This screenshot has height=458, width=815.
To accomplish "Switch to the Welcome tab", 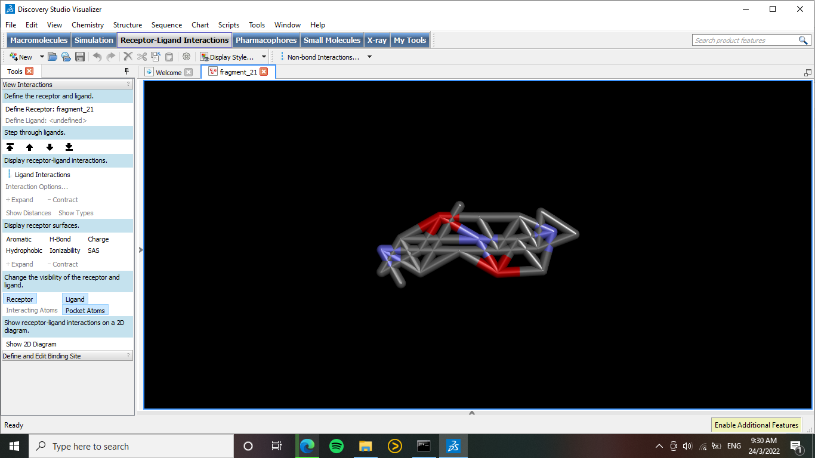I will tap(168, 72).
